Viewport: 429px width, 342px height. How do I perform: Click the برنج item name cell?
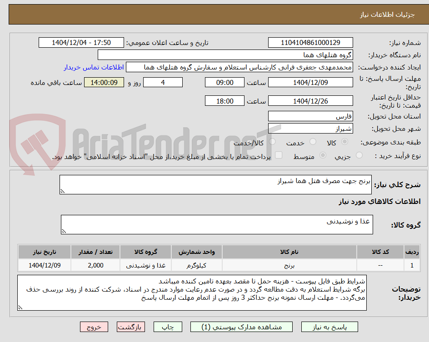pos(289,265)
